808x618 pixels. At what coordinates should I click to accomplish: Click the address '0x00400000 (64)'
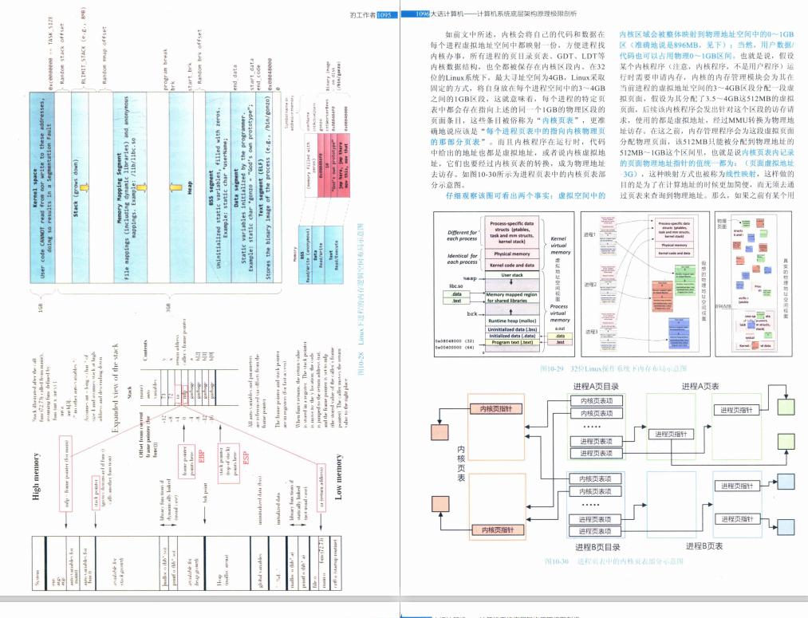454,347
